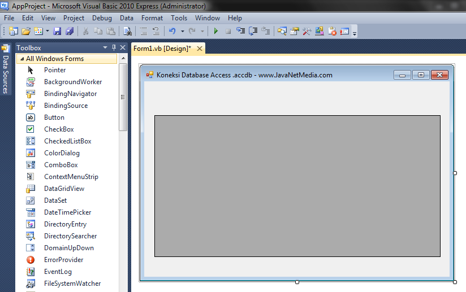The height and width of the screenshot is (292, 466).
Task: Click the colored blocks icon beside the hammer
Action: [x=320, y=31]
